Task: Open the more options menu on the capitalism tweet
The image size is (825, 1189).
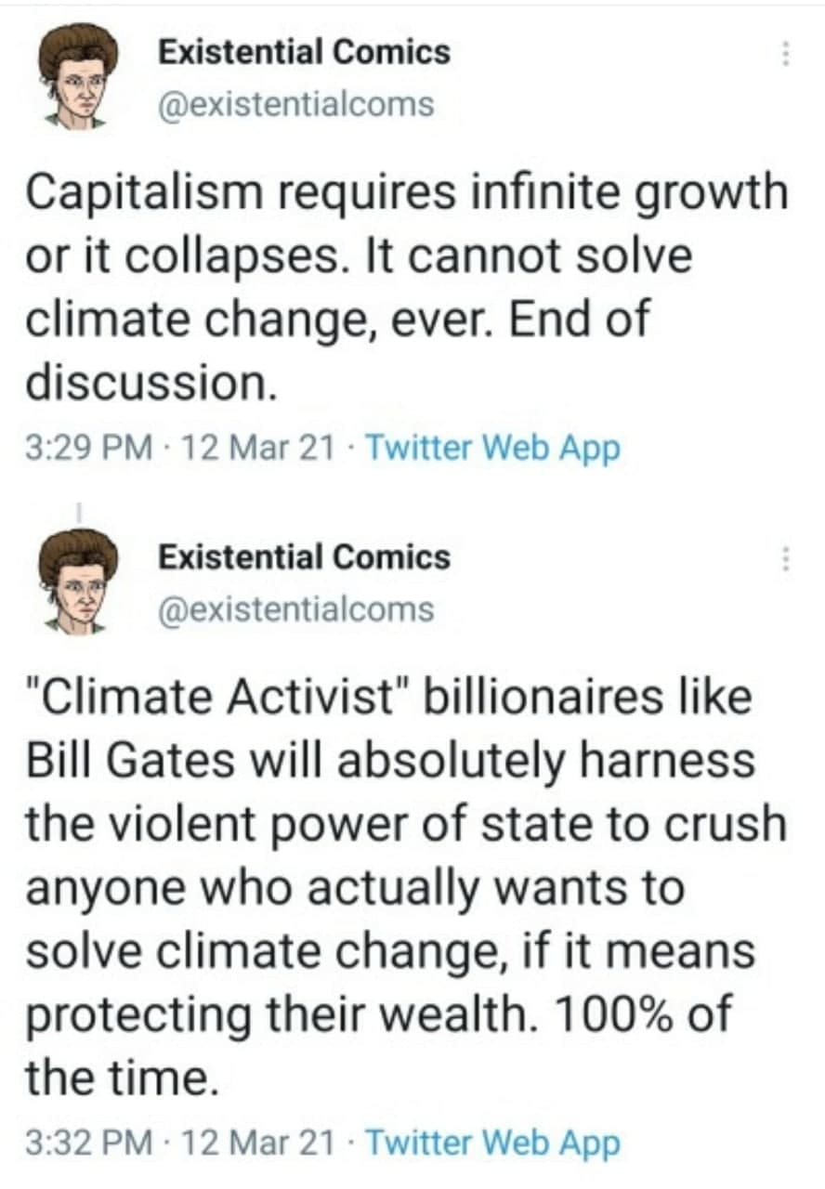Action: (x=786, y=54)
